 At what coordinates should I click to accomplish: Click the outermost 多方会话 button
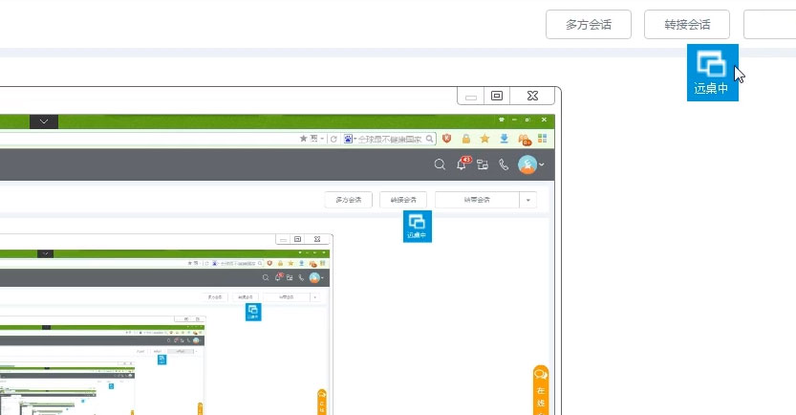[589, 24]
